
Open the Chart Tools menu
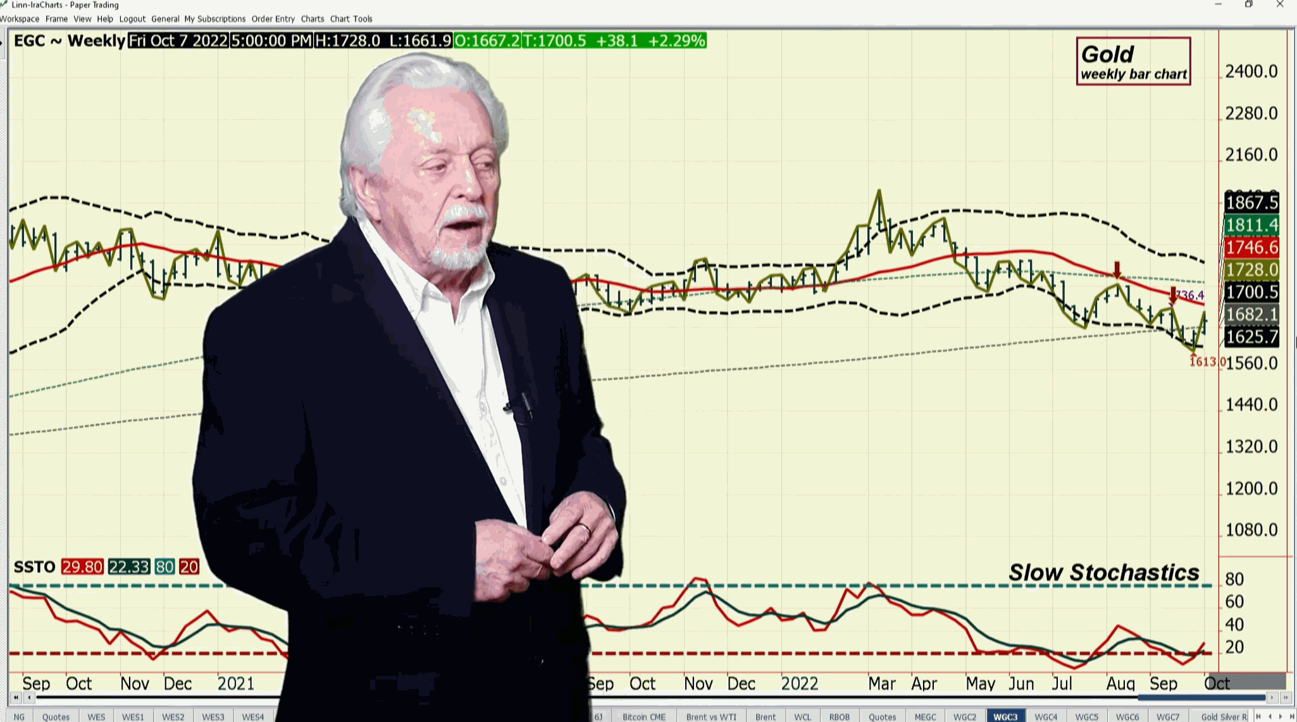tap(351, 19)
